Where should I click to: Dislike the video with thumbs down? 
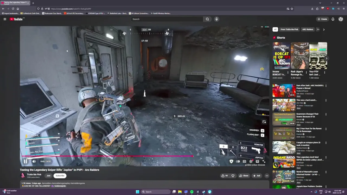click(x=233, y=175)
